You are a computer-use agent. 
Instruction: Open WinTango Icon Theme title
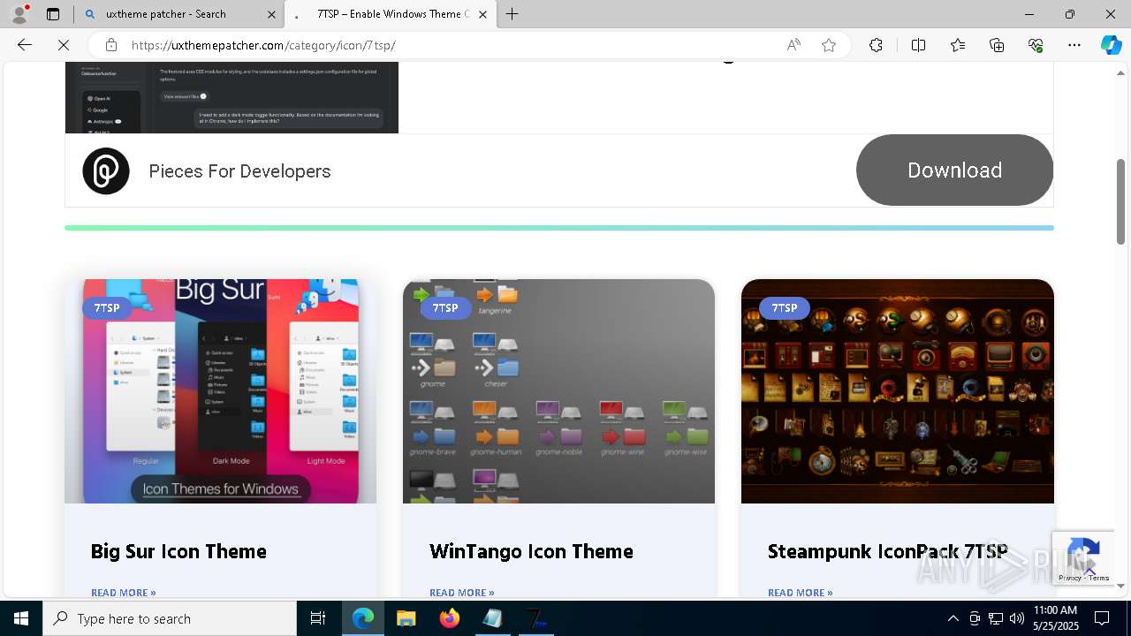531,551
